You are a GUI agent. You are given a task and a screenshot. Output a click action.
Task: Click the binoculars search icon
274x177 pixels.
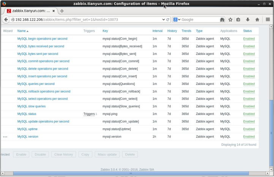222,20
